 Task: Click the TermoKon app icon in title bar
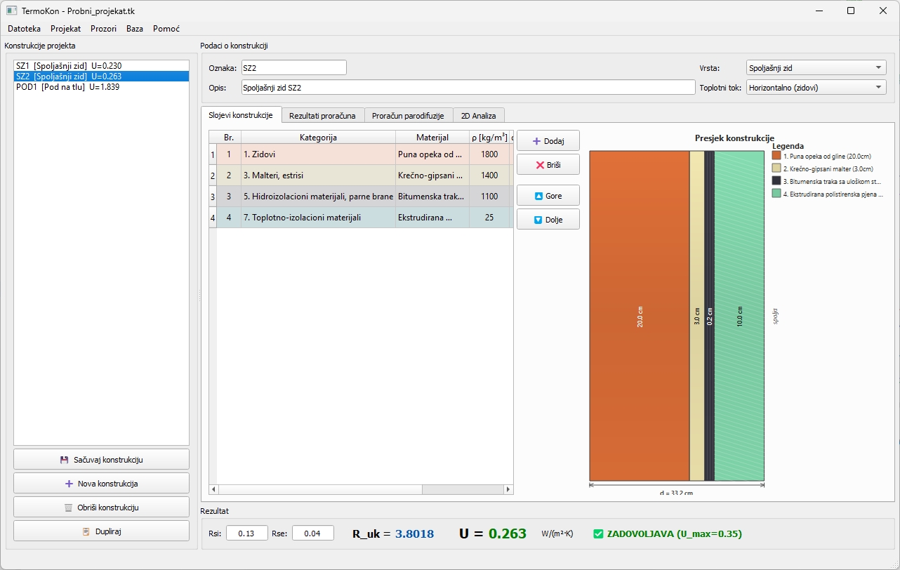point(11,11)
